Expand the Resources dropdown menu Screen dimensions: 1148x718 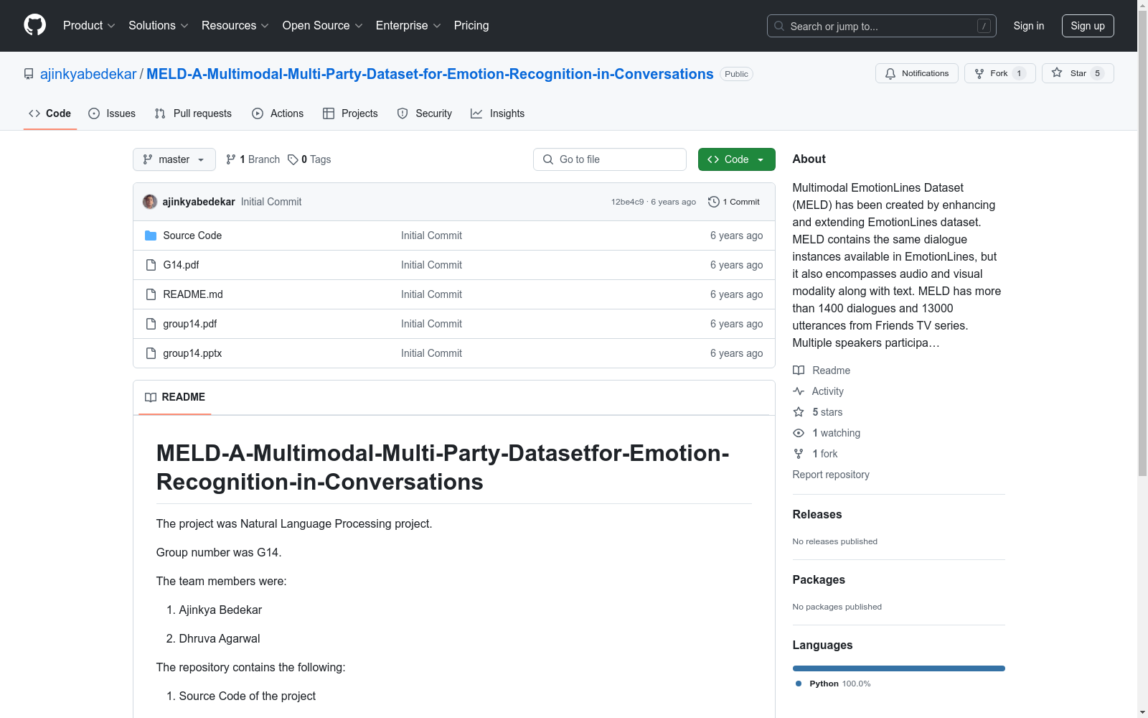[x=235, y=25]
